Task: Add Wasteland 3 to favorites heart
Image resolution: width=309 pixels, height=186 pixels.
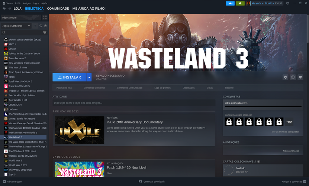Action: 300,77
